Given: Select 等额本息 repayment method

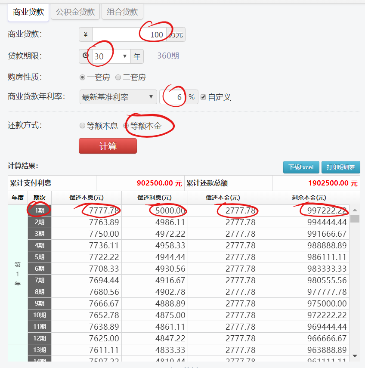Looking at the screenshot, I should pyautogui.click(x=82, y=126).
